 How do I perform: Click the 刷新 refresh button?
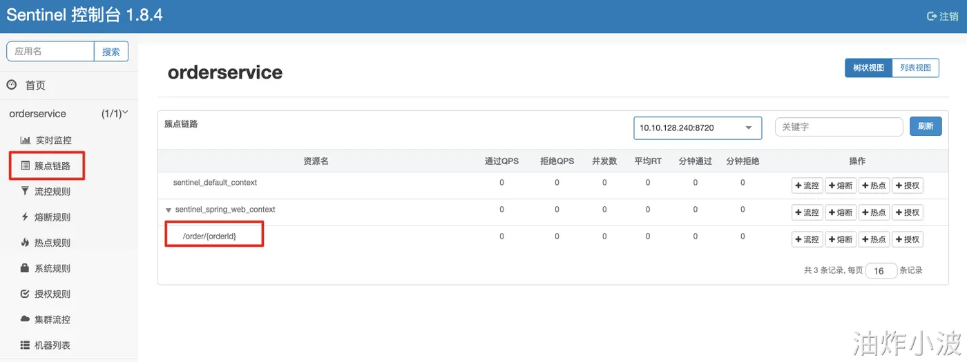pyautogui.click(x=926, y=126)
